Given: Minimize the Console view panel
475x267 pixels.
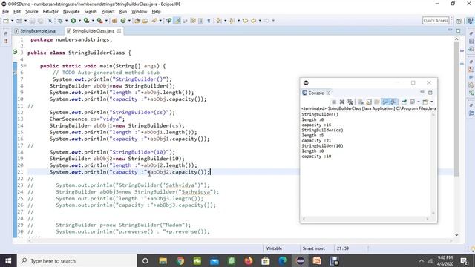Looking at the screenshot, I should tap(422, 92).
